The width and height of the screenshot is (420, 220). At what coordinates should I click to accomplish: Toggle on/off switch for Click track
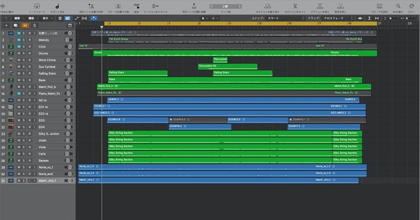[x=69, y=47]
